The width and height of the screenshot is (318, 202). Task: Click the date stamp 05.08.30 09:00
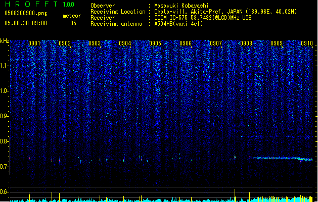coord(26,23)
